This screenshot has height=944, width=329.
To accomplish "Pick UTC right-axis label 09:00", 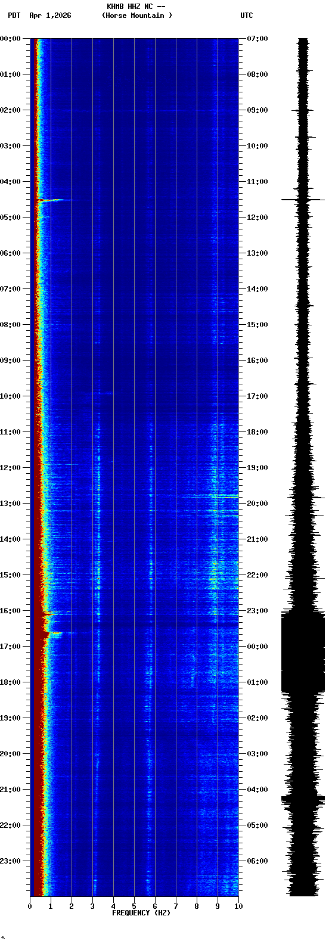I will [x=257, y=110].
